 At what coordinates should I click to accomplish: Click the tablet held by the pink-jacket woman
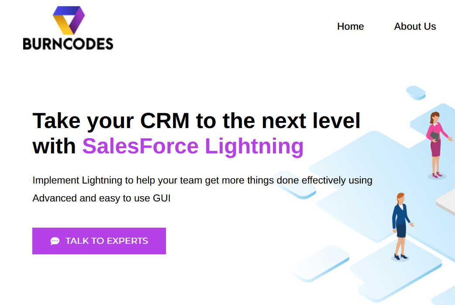coord(434,136)
